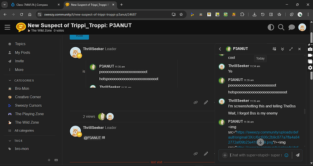Open the hamburger sidebar menu
This screenshot has width=313, height=166.
(x=7, y=27)
